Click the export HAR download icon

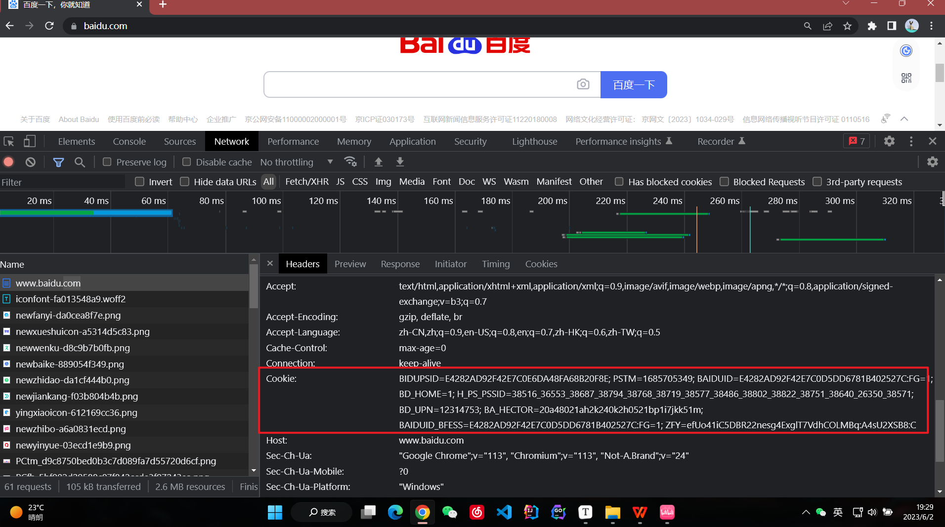(400, 162)
